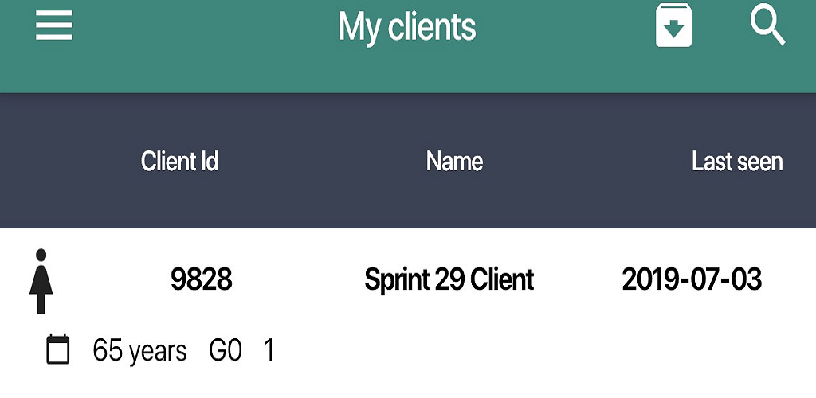This screenshot has height=398, width=816.
Task: Tap the word 'clients' in title bar
Action: pyautogui.click(x=432, y=26)
